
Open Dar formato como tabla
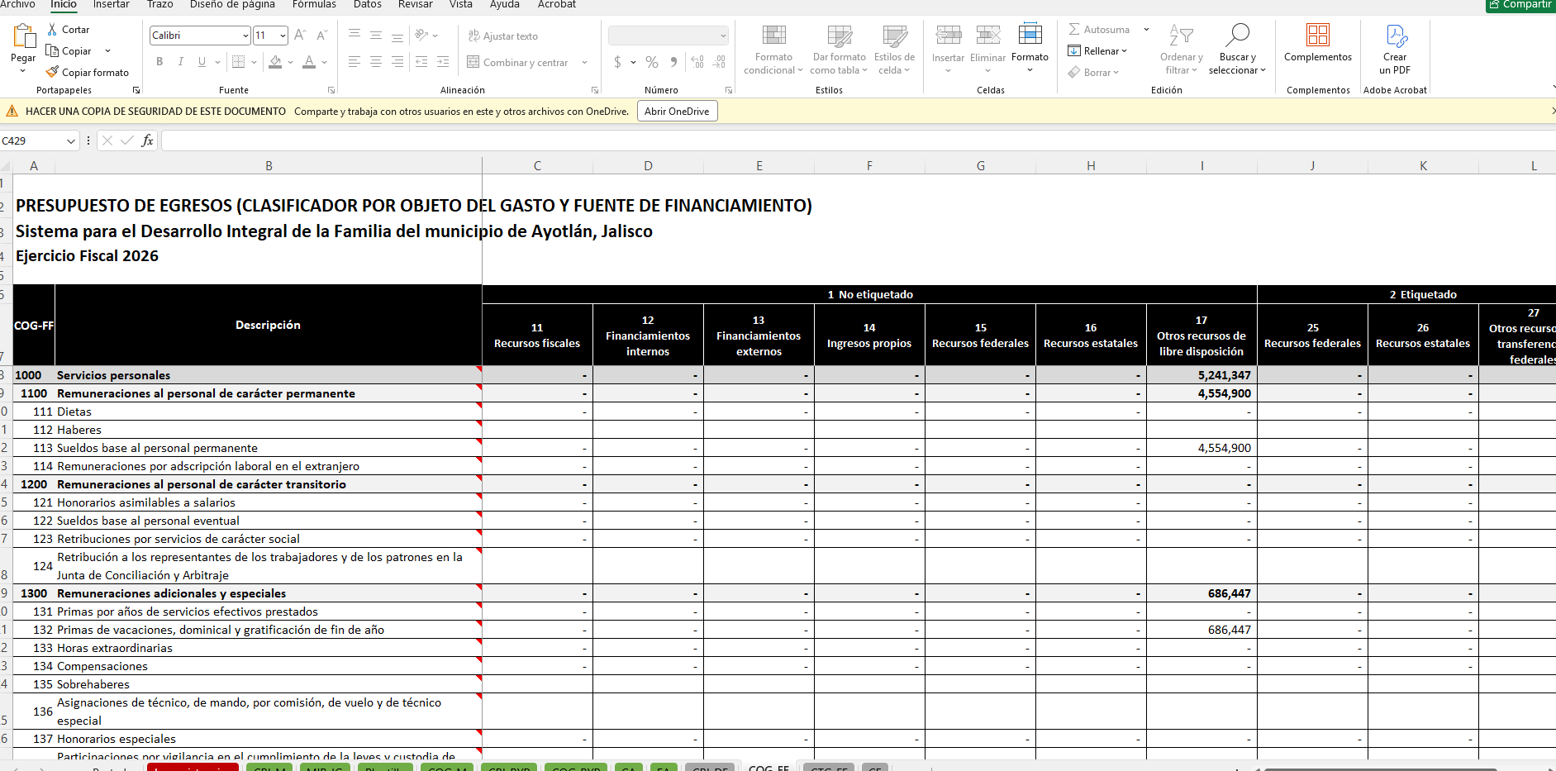(x=840, y=50)
